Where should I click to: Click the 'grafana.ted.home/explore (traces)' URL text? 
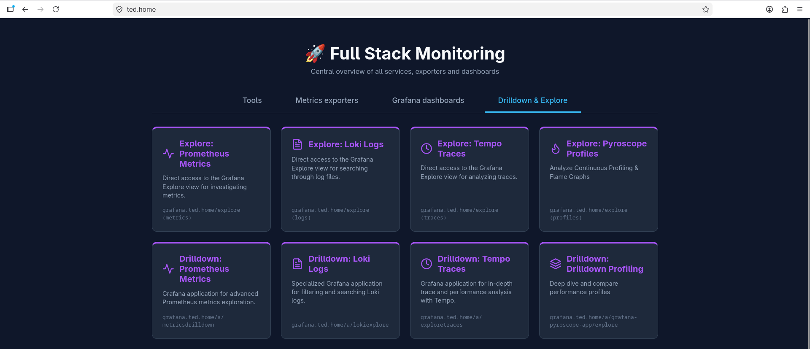[x=459, y=214]
